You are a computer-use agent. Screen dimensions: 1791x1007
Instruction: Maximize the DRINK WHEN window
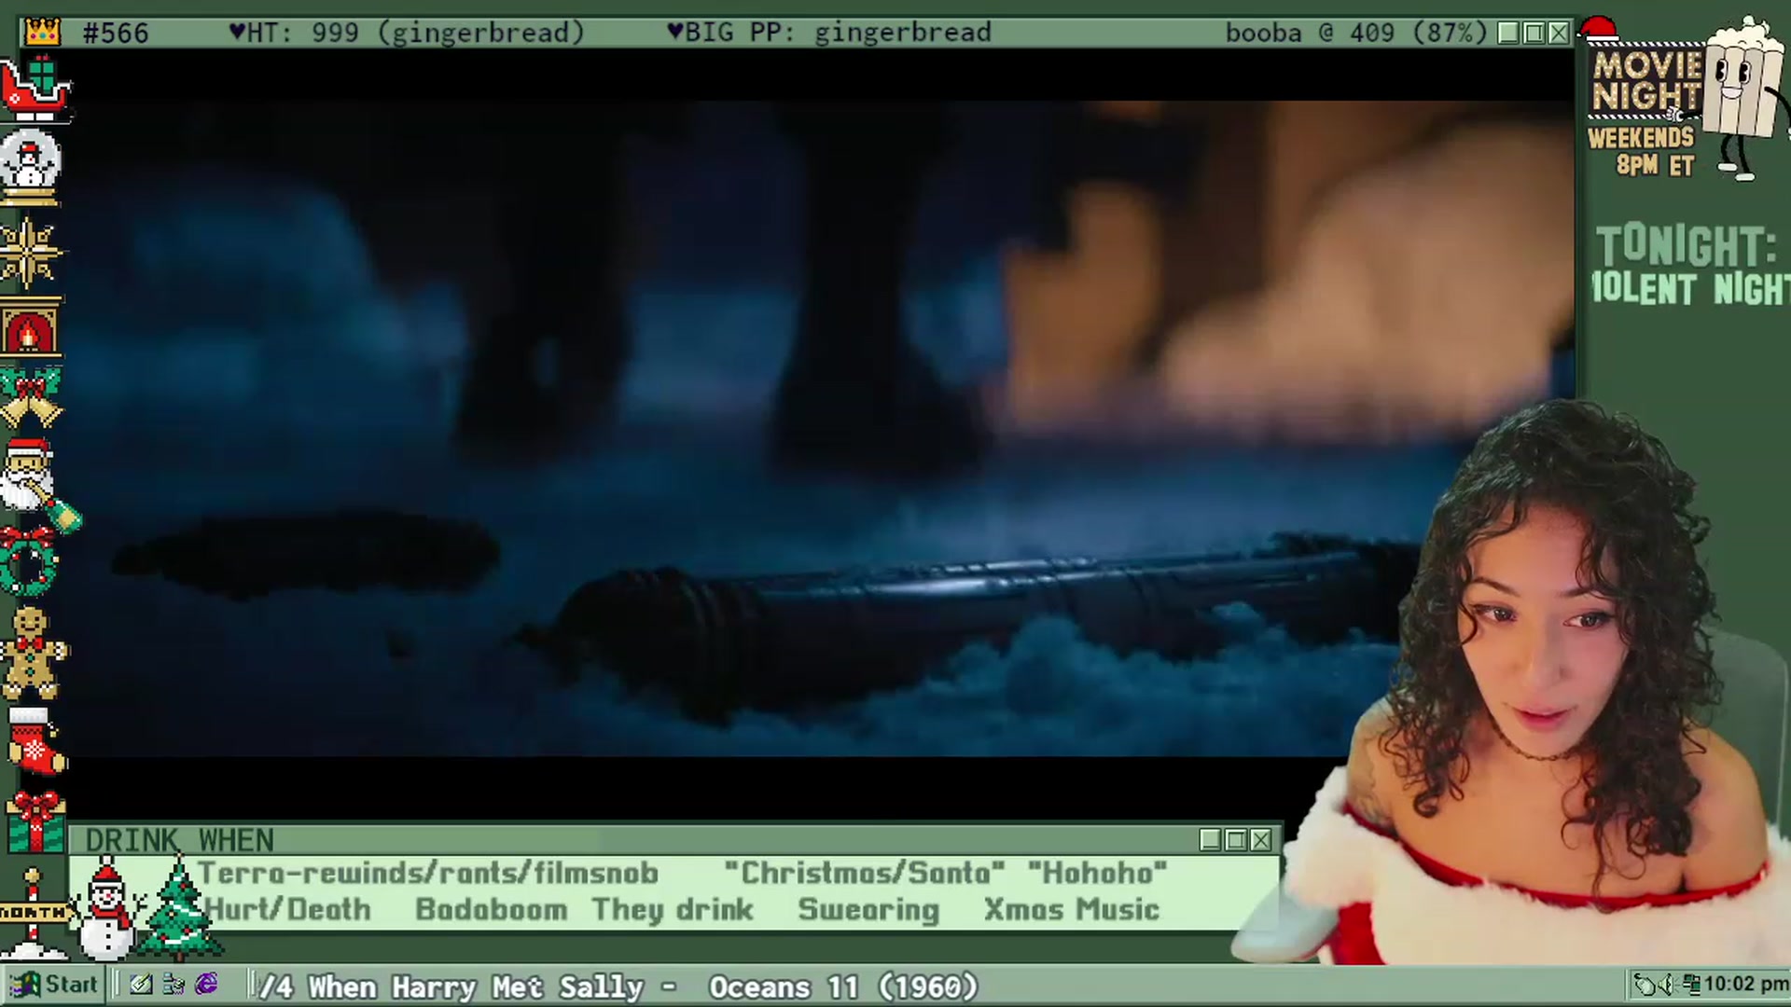point(1236,840)
